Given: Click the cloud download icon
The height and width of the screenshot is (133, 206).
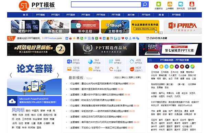Looking at the screenshot, I should pos(12,101).
